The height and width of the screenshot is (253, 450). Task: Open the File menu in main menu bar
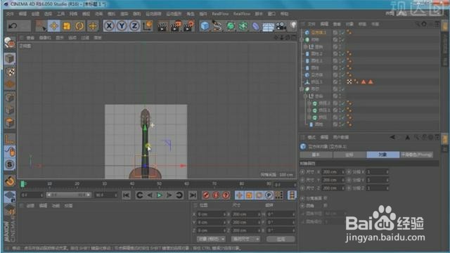pos(10,14)
